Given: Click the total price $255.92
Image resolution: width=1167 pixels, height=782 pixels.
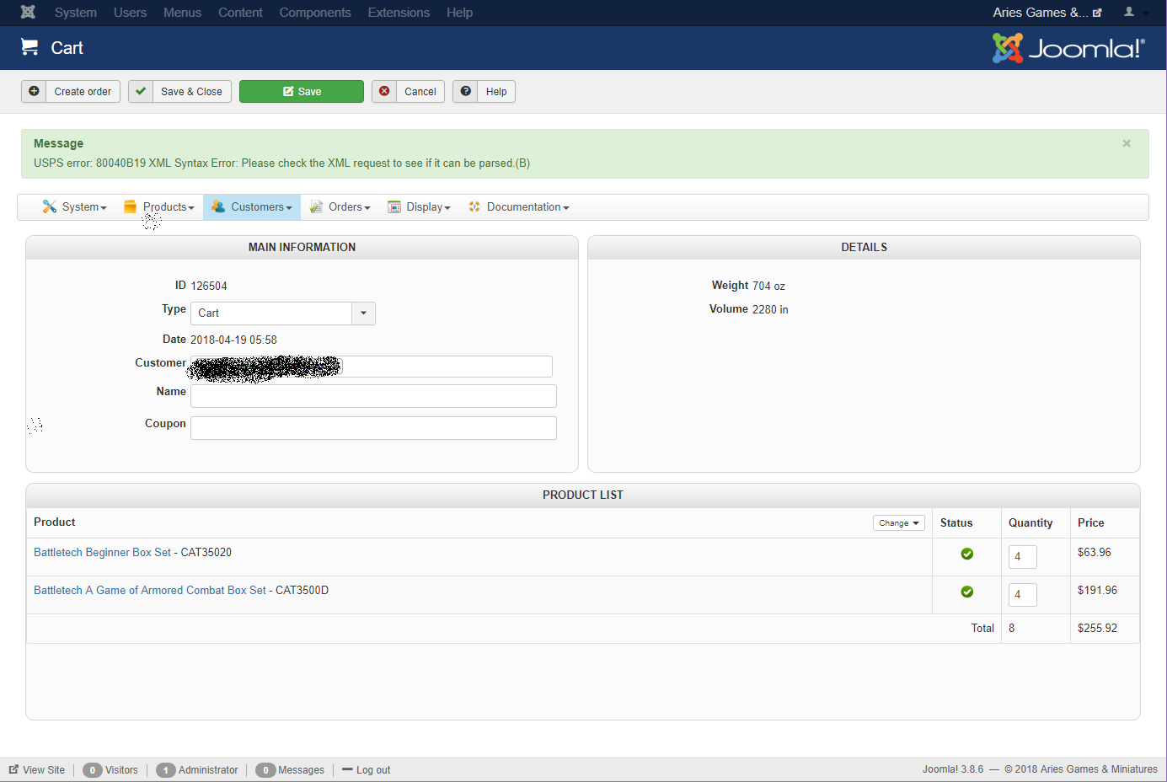Looking at the screenshot, I should pos(1097,629).
